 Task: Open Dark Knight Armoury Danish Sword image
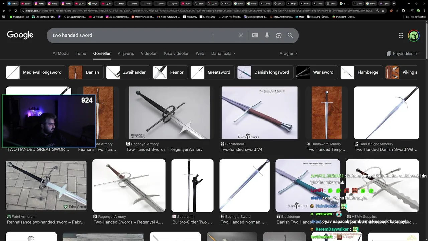[386, 113]
